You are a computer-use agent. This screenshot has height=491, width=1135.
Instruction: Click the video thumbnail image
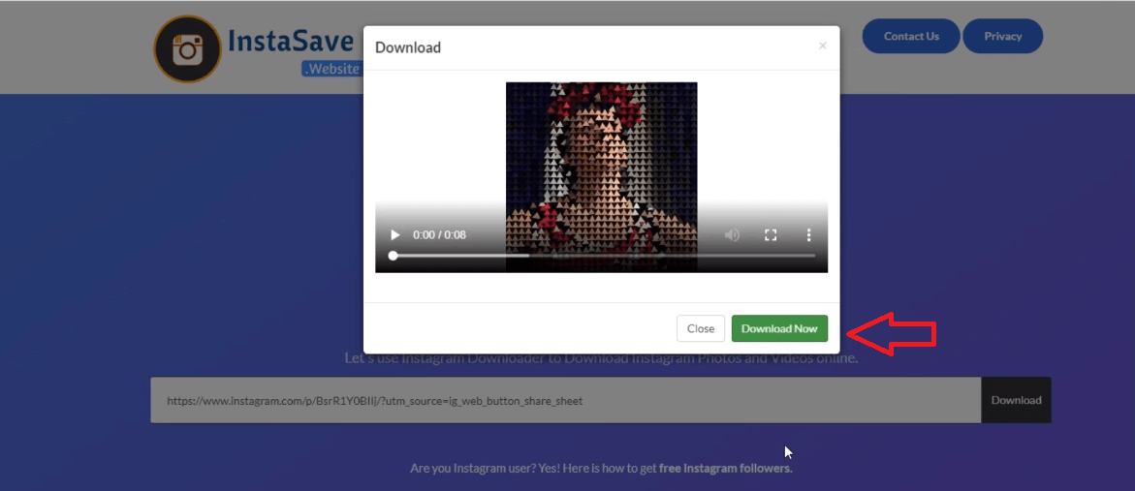[601, 177]
